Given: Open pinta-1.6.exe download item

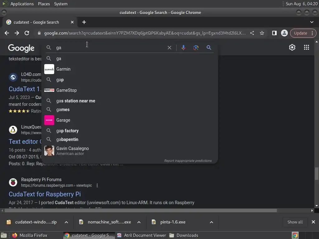Looking at the screenshot, I should [173, 222].
